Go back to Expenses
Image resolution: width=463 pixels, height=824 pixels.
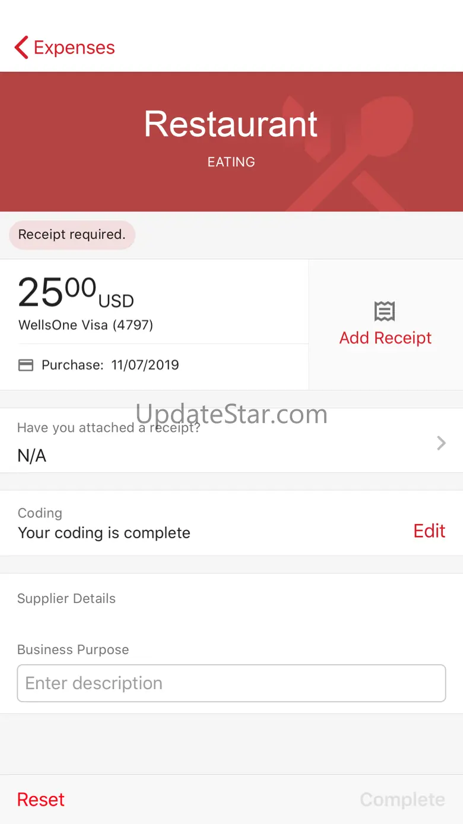[65, 48]
